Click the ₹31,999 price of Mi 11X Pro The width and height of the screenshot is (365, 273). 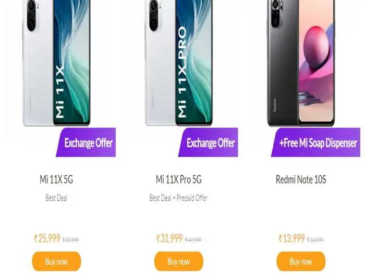point(169,238)
